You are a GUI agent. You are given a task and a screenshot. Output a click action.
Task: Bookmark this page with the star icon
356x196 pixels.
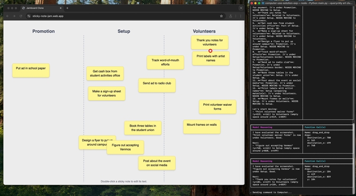[221, 16]
